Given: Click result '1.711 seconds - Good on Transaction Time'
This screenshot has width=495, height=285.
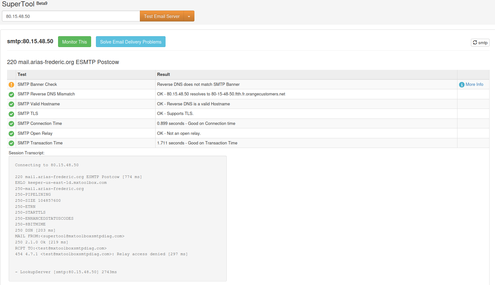Looking at the screenshot, I should click(197, 143).
